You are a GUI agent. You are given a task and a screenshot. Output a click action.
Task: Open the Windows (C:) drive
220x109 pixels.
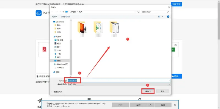pos(61,64)
